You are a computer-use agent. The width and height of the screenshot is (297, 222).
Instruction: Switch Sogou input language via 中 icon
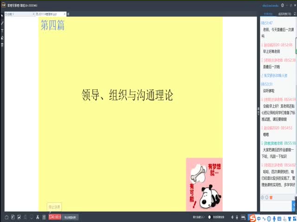tap(259, 219)
